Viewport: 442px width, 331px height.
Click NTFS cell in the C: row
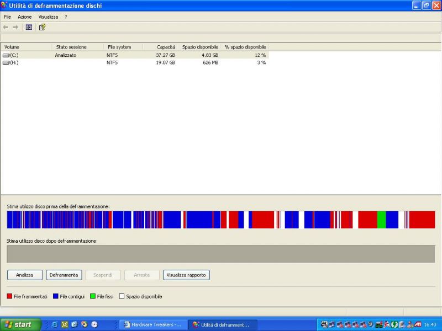(112, 56)
